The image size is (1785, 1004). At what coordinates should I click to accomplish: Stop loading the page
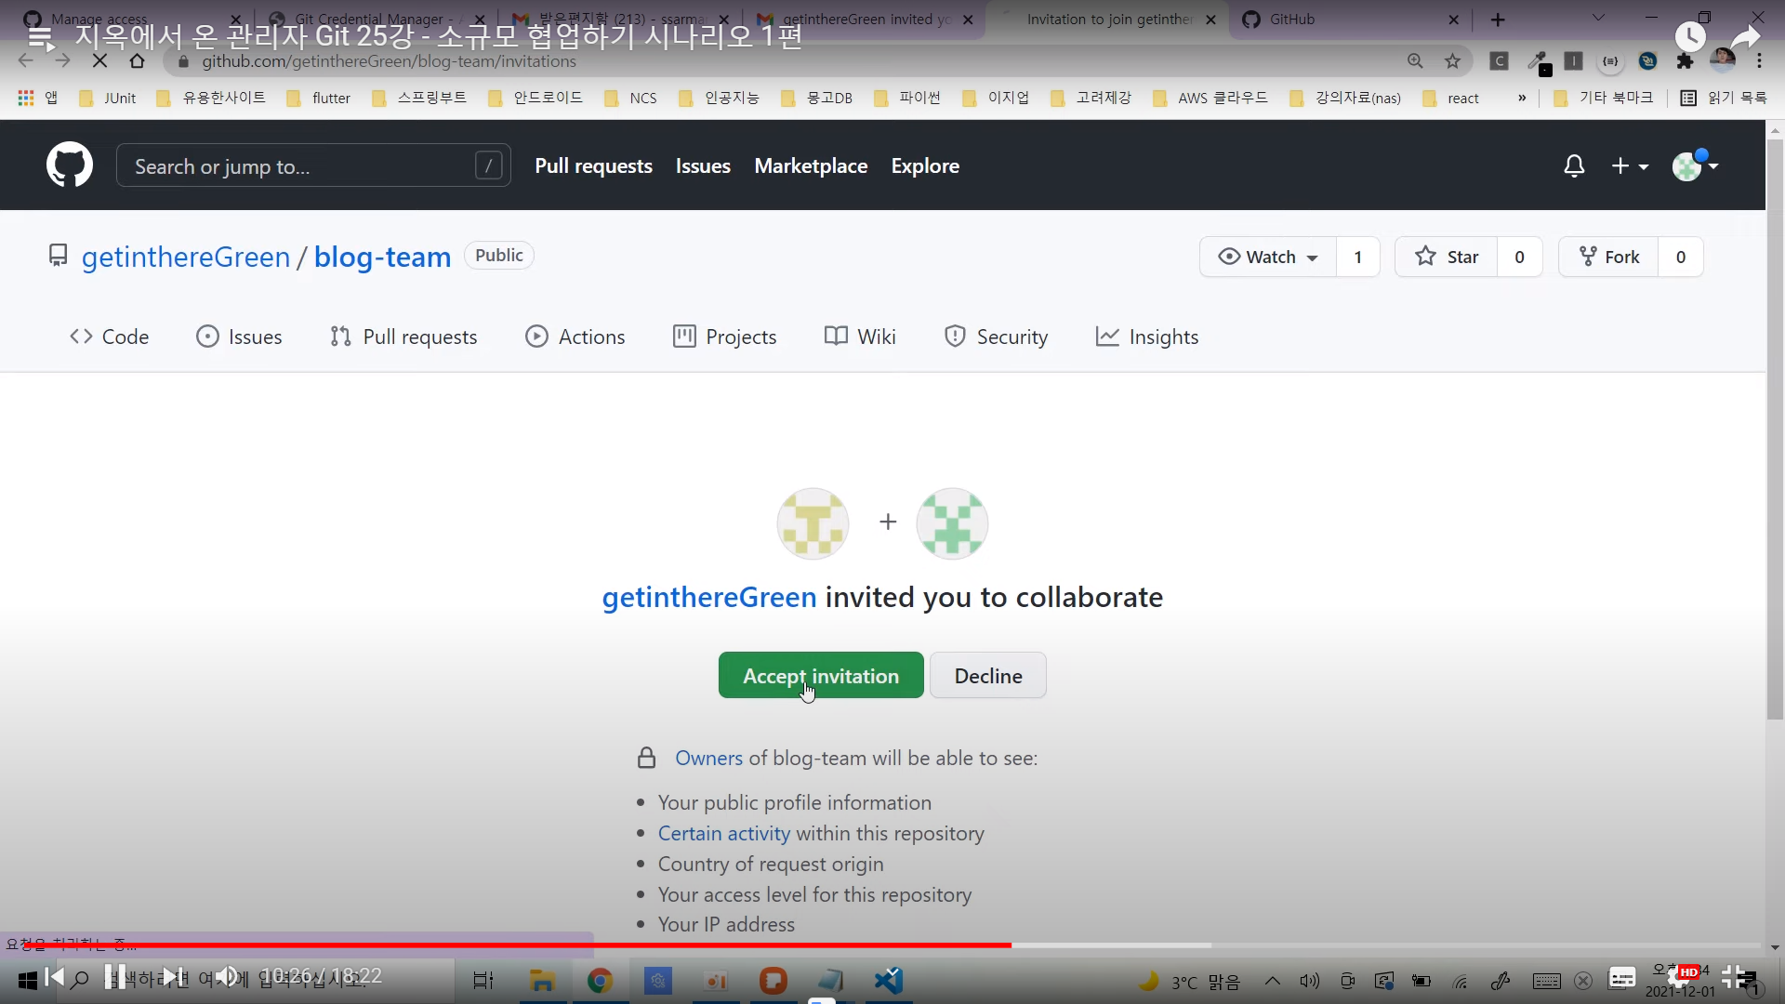[x=100, y=61]
